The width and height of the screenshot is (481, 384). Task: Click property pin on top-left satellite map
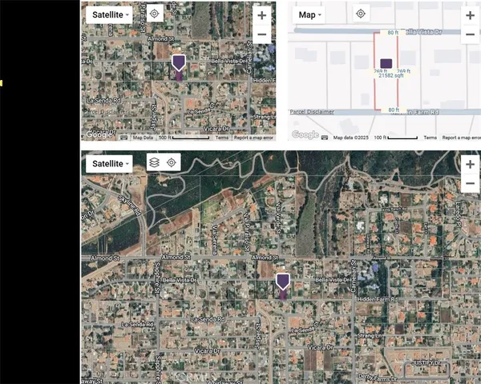click(x=179, y=64)
